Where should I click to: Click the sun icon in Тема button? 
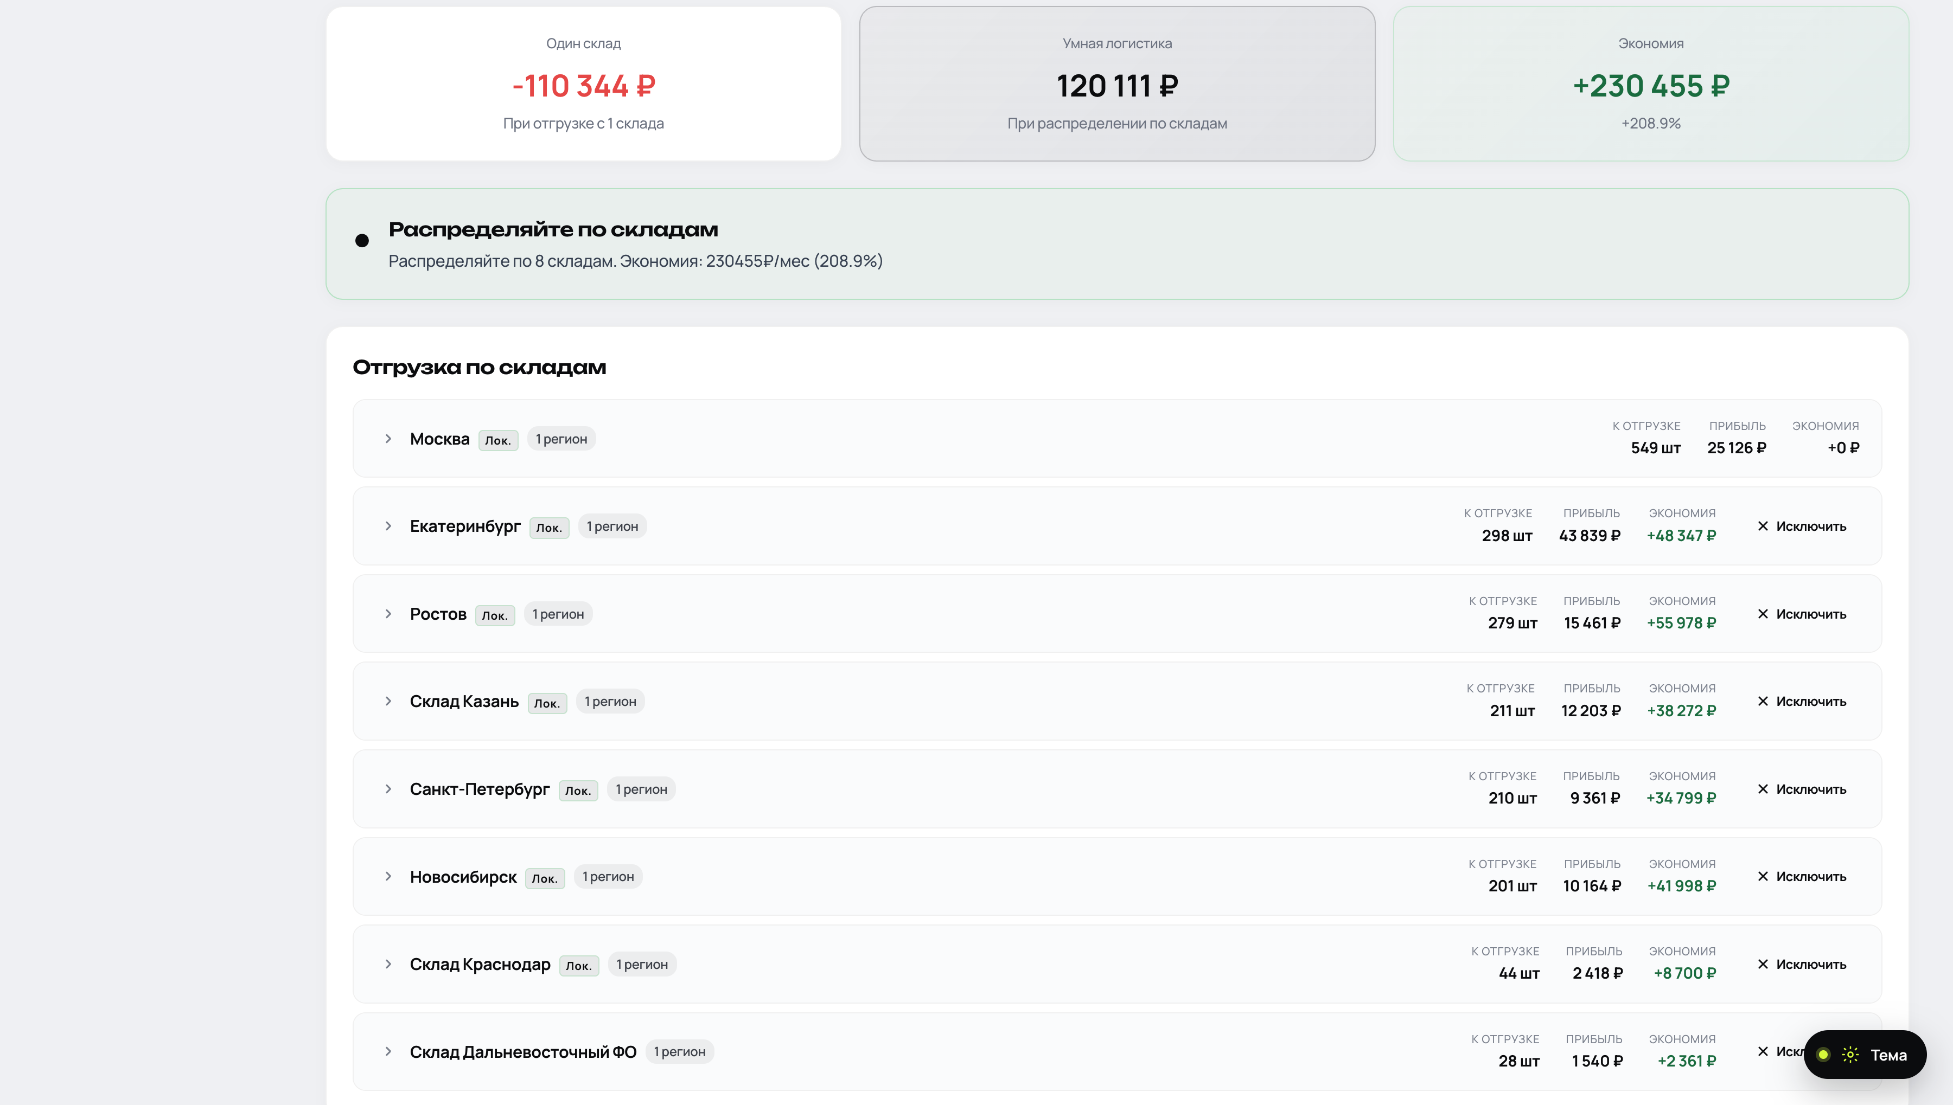(x=1850, y=1055)
